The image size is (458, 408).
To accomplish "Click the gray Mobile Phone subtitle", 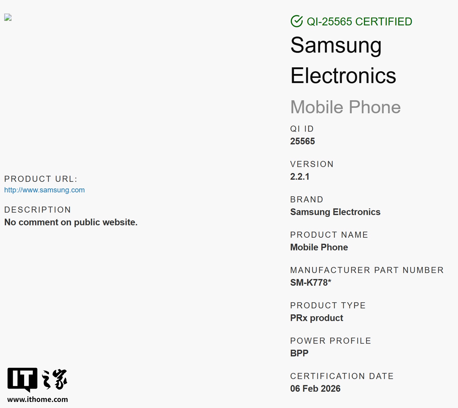I will tap(345, 107).
